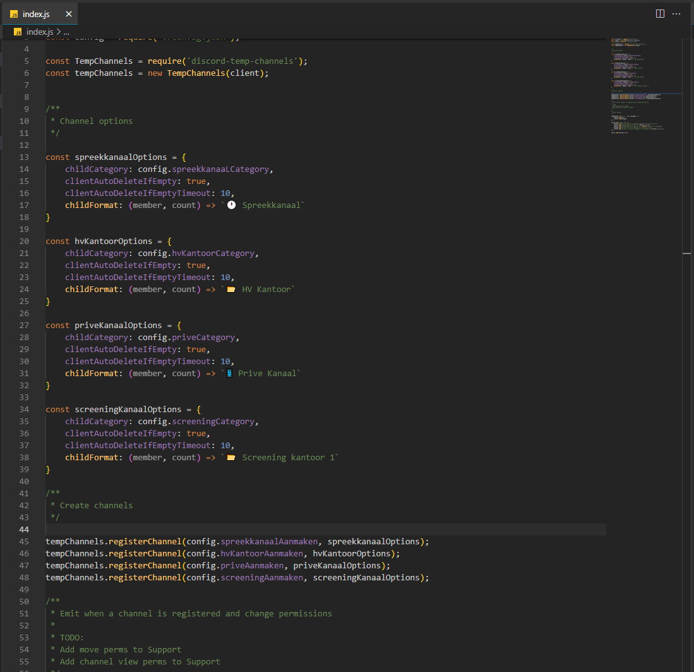Click the folder emoji before Screening kantoor 1
The image size is (694, 672).
pos(231,458)
